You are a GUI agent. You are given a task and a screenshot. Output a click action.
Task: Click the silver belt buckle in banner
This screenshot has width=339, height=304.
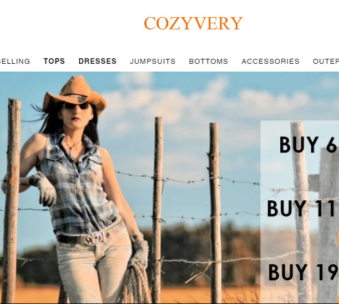point(94,239)
